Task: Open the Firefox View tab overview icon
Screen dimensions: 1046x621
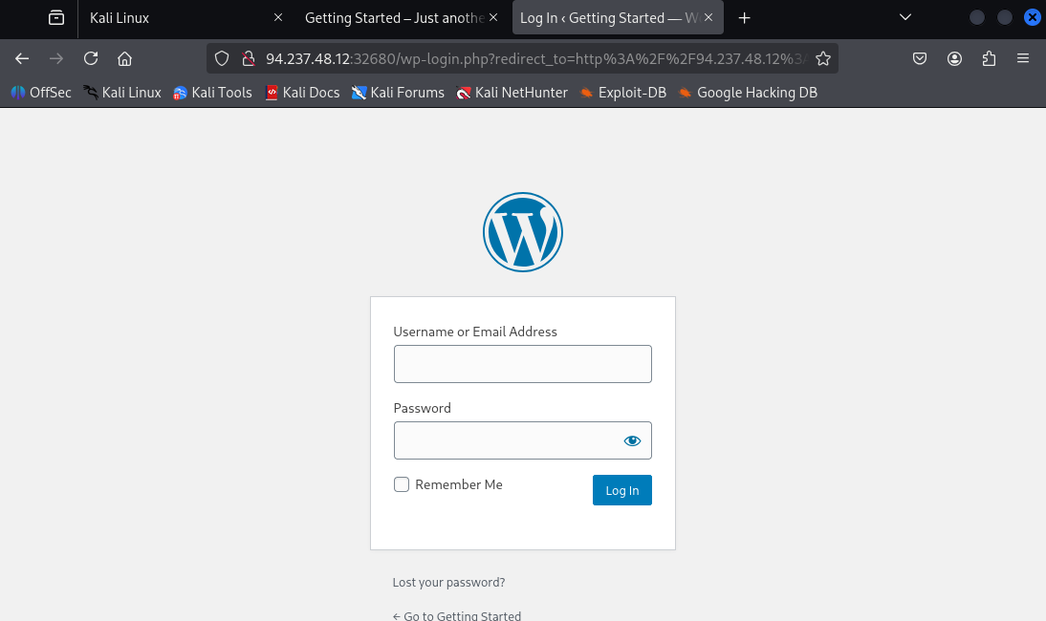Action: pos(56,18)
